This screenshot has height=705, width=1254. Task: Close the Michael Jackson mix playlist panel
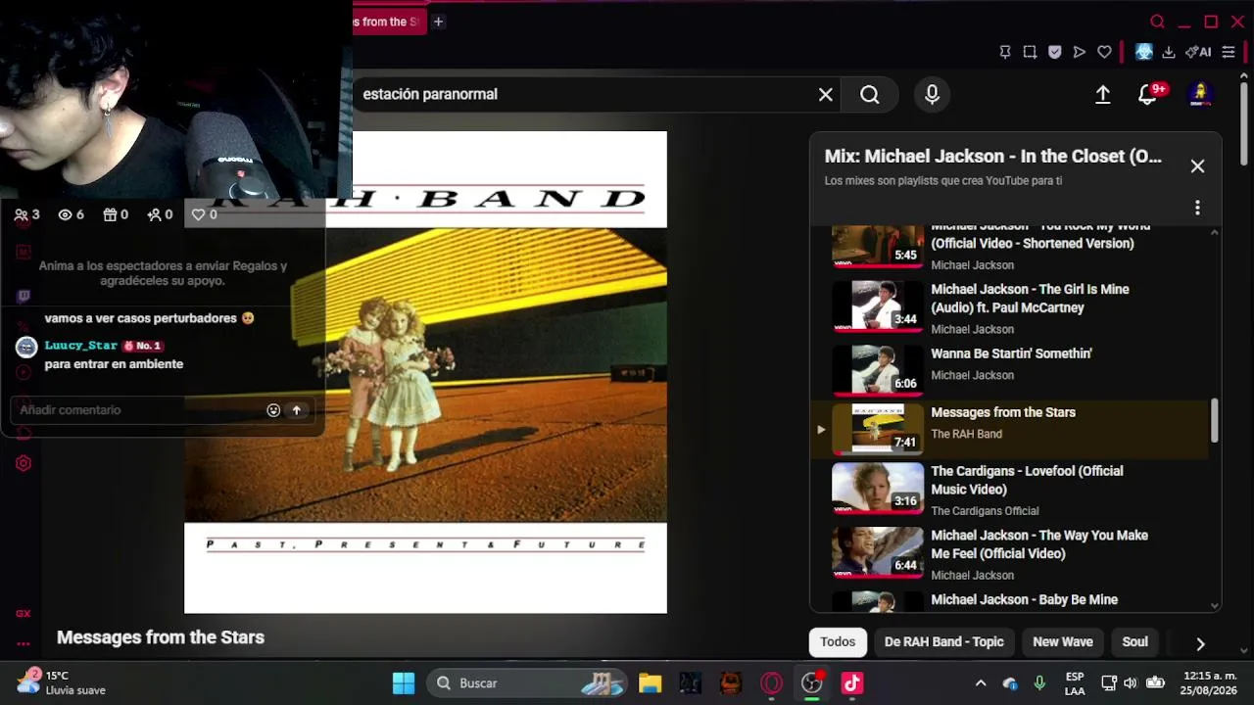[x=1197, y=166]
